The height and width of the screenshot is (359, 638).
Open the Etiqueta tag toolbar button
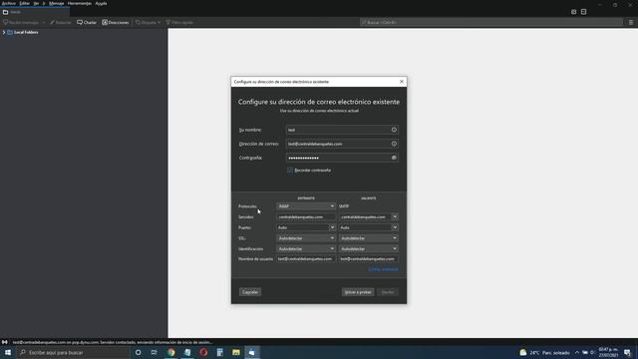pos(148,22)
